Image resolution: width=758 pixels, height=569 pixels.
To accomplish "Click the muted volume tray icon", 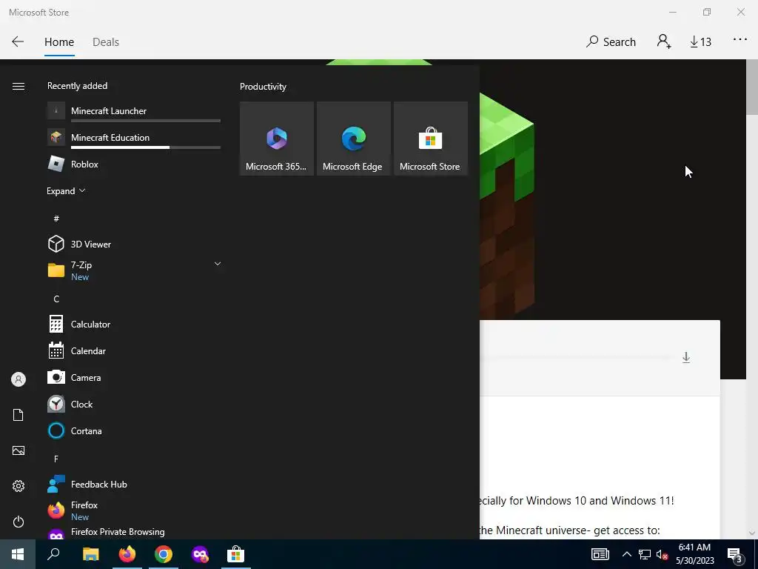I will coord(663,554).
